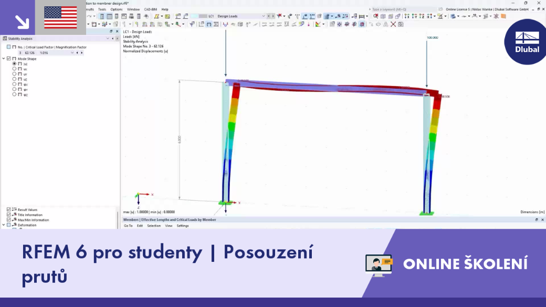Click the red X delete icon in second toolbar row
The height and width of the screenshot is (307, 546).
tap(393, 24)
